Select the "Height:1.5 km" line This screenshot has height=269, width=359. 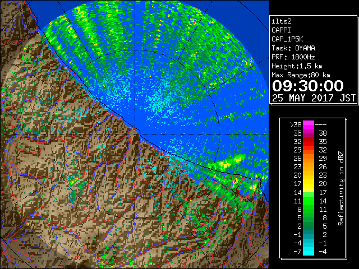(297, 66)
